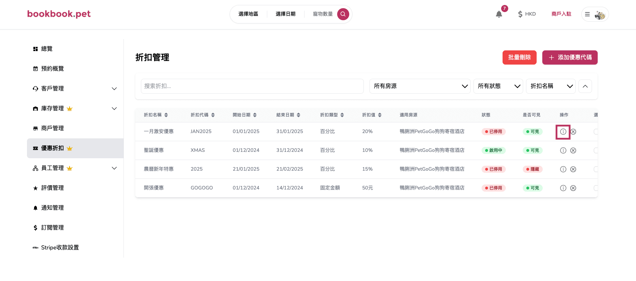Click the 可見 badge in 開張優惠 row
The image size is (636, 281).
(533, 188)
